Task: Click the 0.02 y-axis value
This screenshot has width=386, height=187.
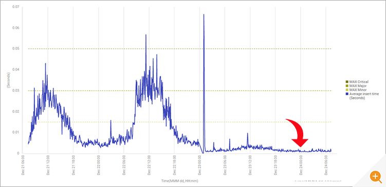Action: coord(16,111)
